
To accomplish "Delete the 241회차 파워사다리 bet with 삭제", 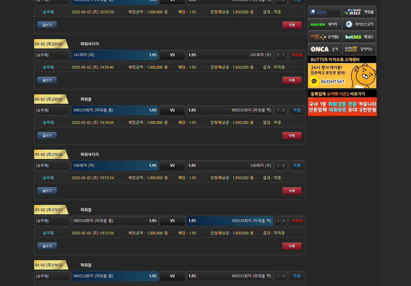I will tap(292, 80).
